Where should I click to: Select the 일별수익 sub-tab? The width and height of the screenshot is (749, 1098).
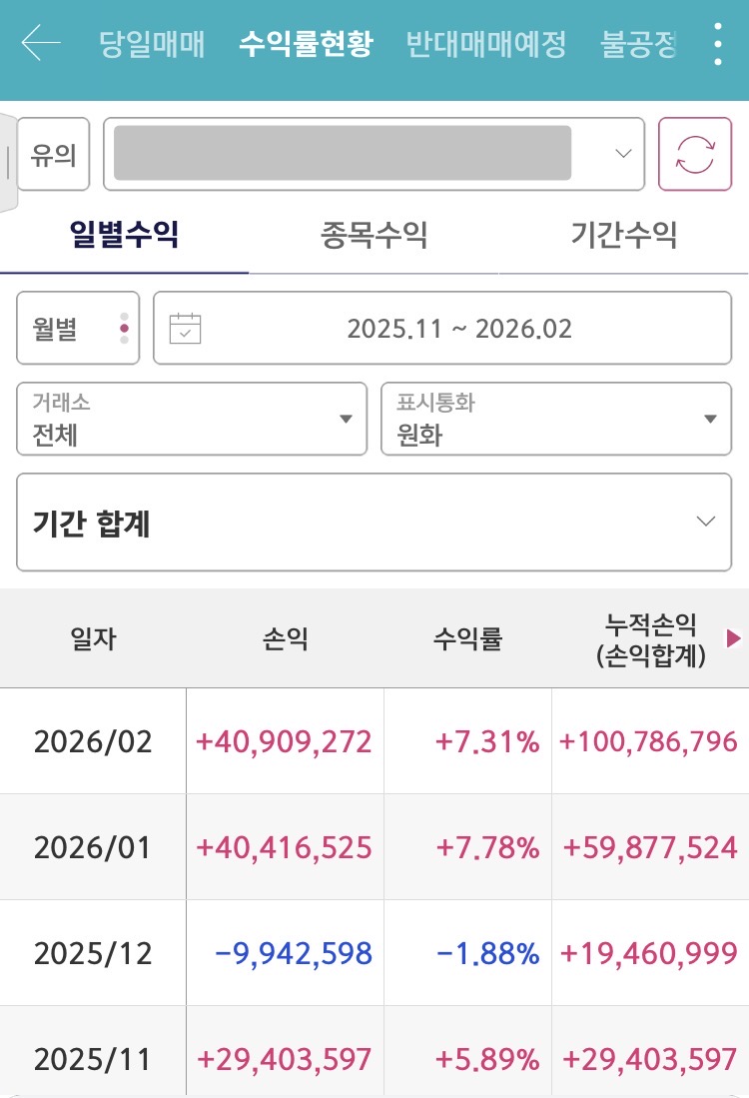coord(124,236)
